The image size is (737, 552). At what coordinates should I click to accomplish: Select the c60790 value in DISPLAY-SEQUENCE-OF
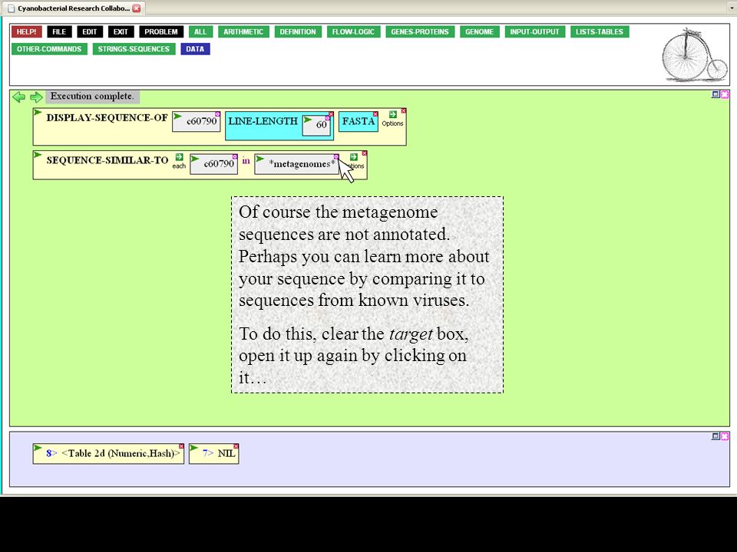[x=201, y=122]
